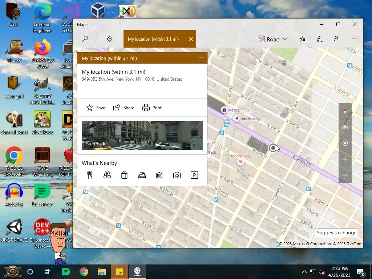372x279 pixels.
Task: Find nearby attractions binoculars icon
Action: click(107, 175)
